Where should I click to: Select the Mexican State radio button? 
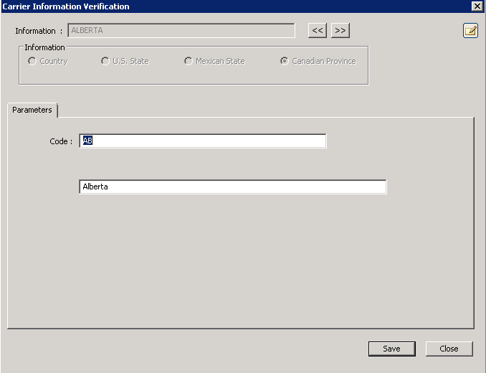(x=189, y=62)
